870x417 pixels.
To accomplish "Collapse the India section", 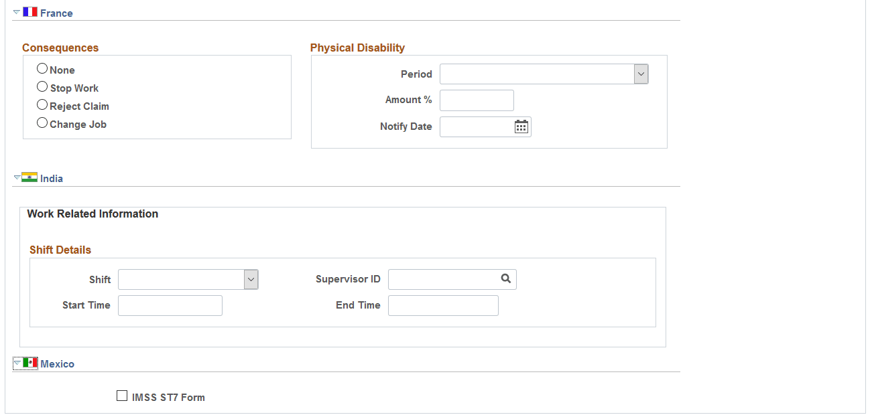I will point(17,176).
